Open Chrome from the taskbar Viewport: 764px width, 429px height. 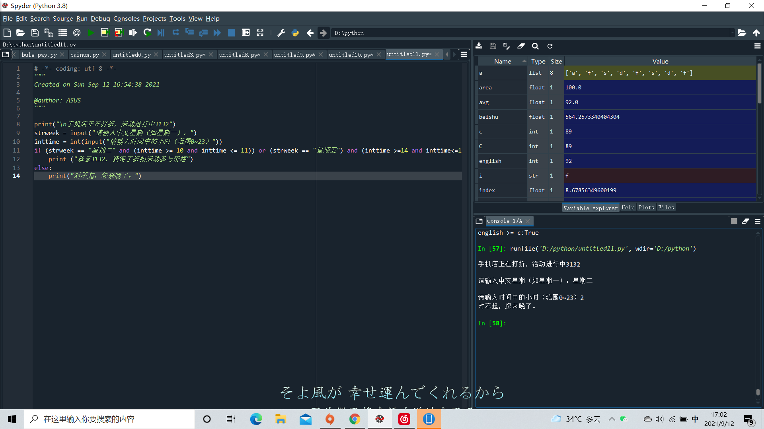pos(355,419)
